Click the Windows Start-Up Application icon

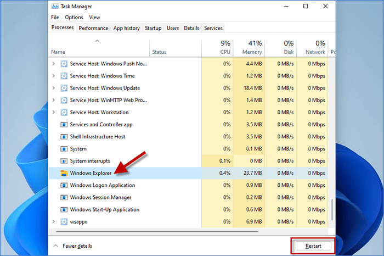coord(64,210)
